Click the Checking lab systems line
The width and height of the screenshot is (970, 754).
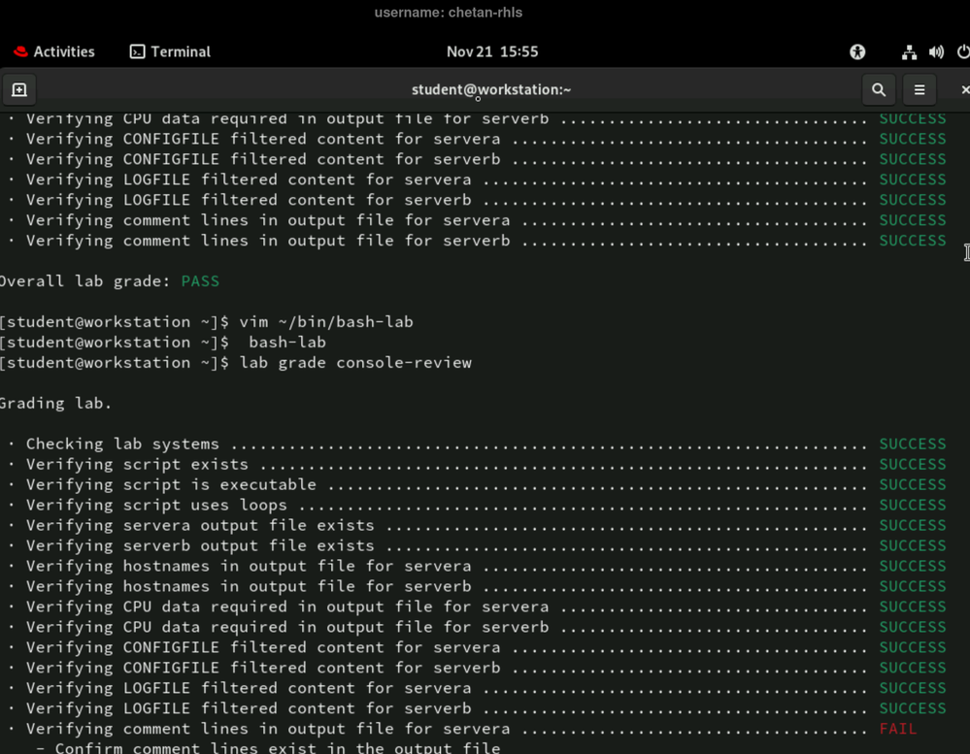(122, 444)
